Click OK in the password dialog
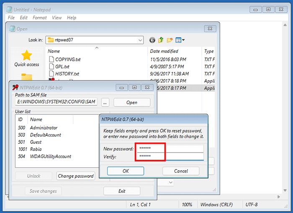293x213 pixels. point(126,171)
